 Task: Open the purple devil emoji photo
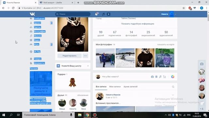[x=165, y=58]
